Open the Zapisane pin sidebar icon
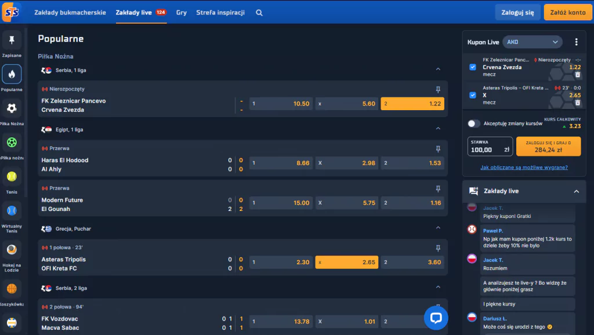594x335 pixels. point(12,41)
